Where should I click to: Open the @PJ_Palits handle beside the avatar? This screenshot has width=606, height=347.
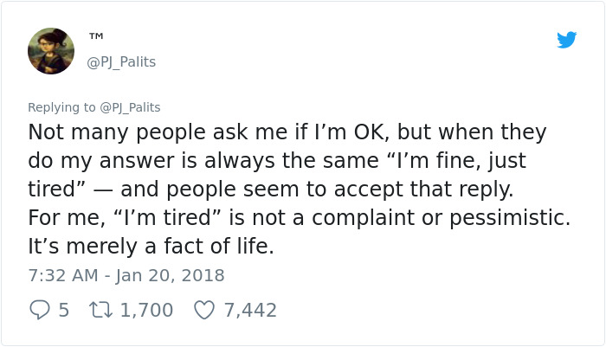pyautogui.click(x=121, y=62)
